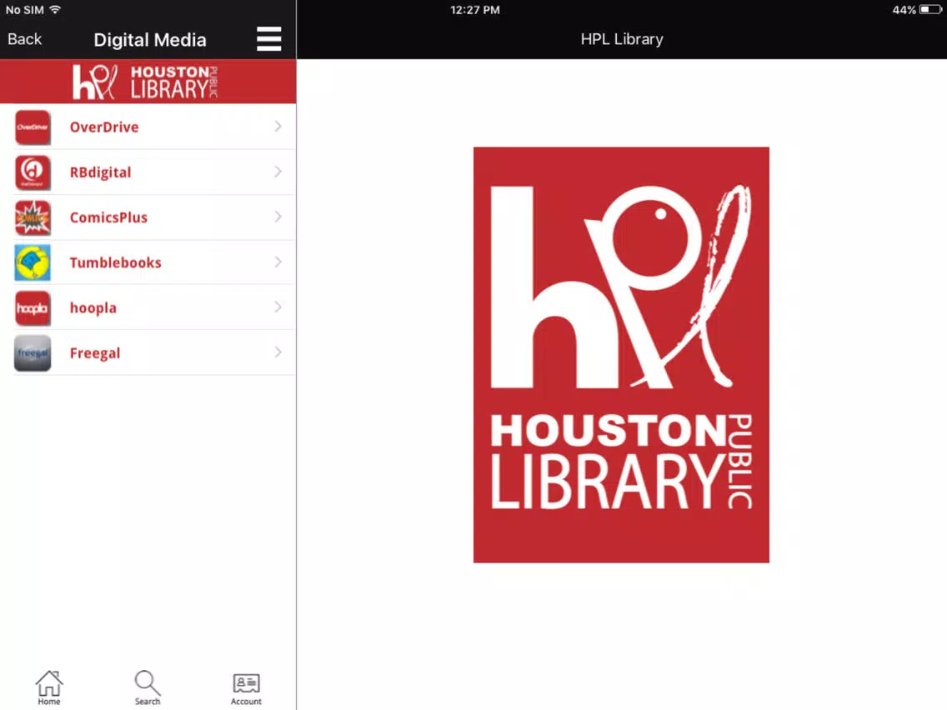Image resolution: width=947 pixels, height=710 pixels.
Task: Tap the large Houston Public Library logo
Action: coord(621,355)
